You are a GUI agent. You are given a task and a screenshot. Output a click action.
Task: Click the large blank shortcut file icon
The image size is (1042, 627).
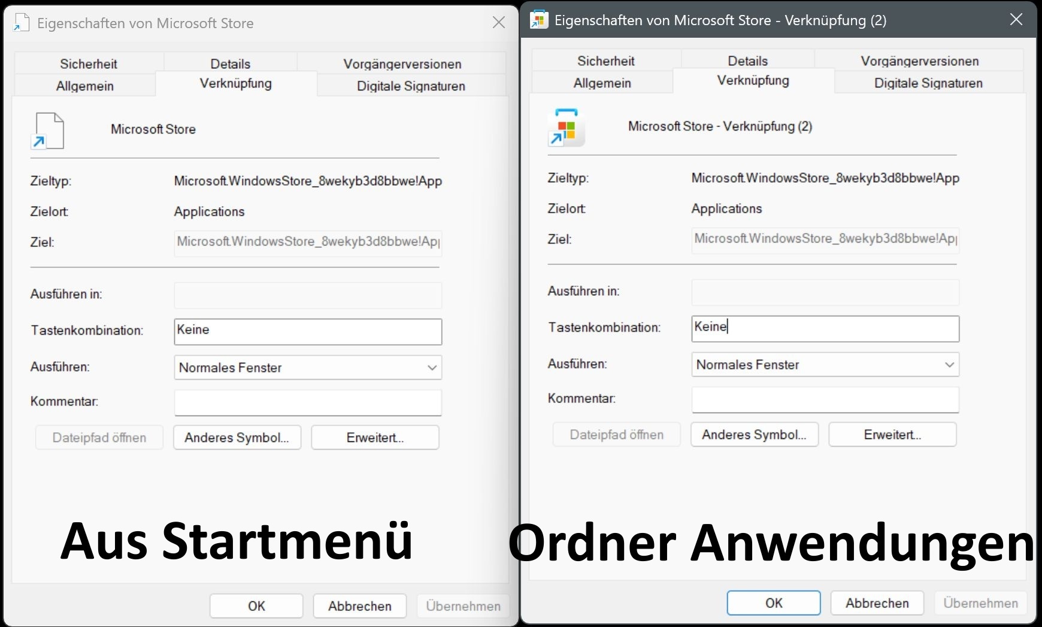point(48,131)
